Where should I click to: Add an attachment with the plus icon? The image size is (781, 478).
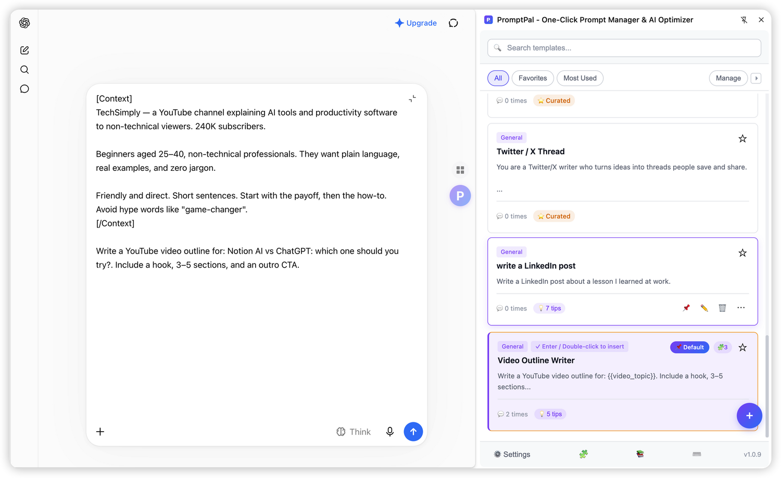coord(100,432)
